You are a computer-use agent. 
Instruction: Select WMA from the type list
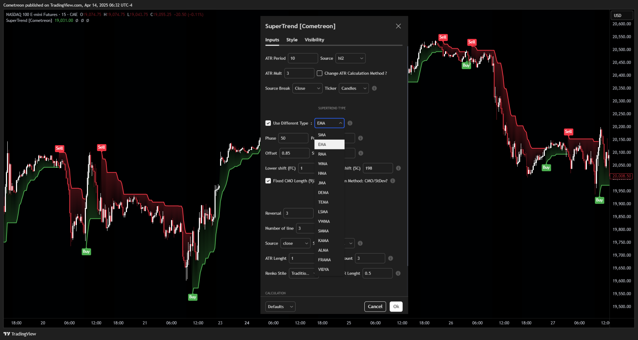(329, 164)
